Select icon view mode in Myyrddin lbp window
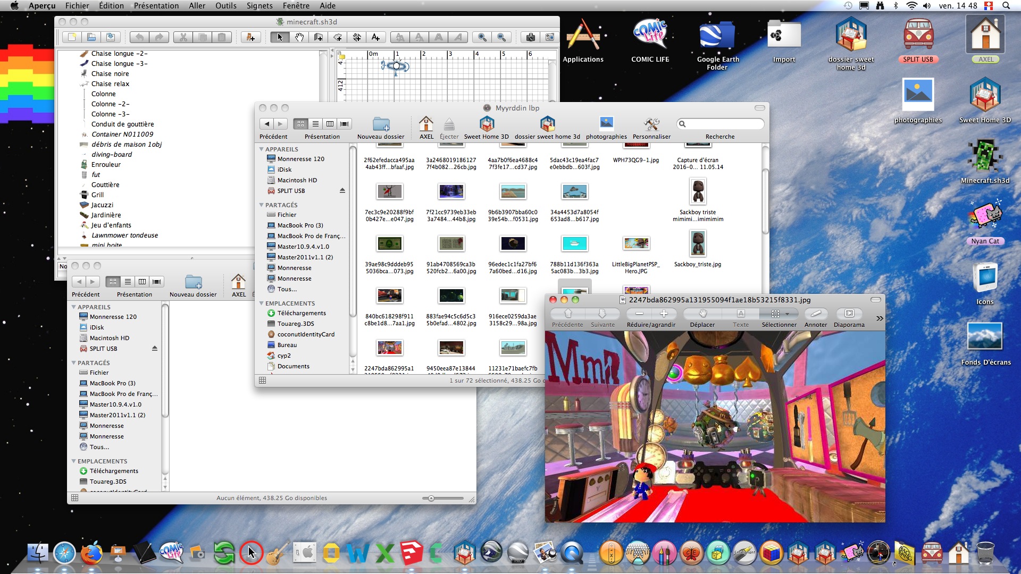Image resolution: width=1021 pixels, height=574 pixels. coord(300,124)
